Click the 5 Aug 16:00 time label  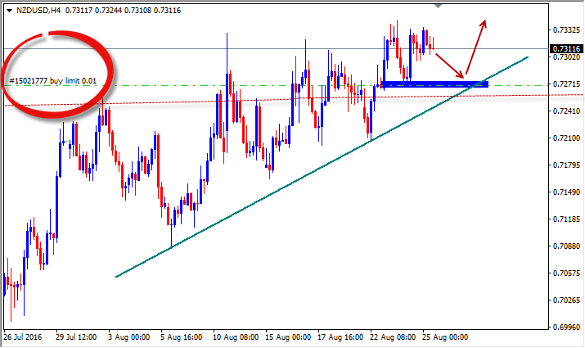point(182,337)
